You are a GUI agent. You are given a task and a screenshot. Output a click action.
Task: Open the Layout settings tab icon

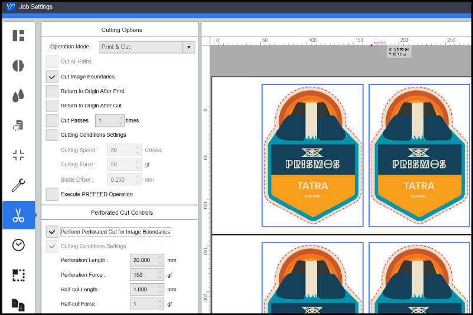click(18, 35)
